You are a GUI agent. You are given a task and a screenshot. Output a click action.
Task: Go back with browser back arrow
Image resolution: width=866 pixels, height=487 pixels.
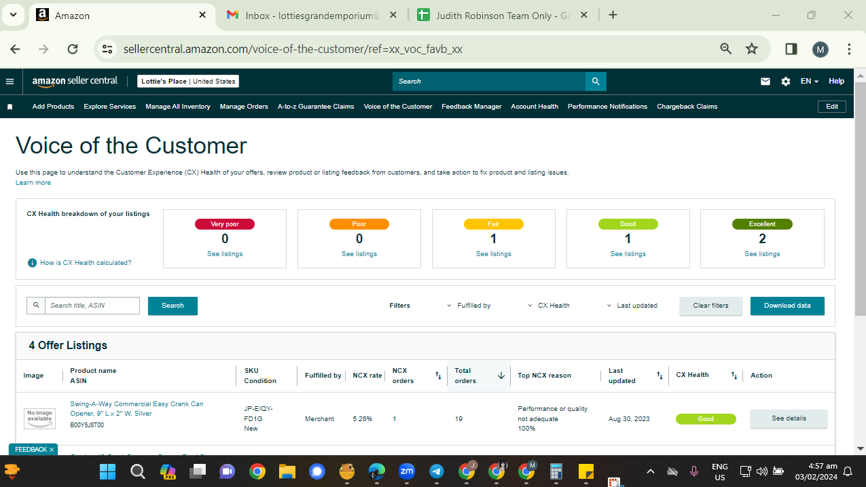[x=15, y=49]
